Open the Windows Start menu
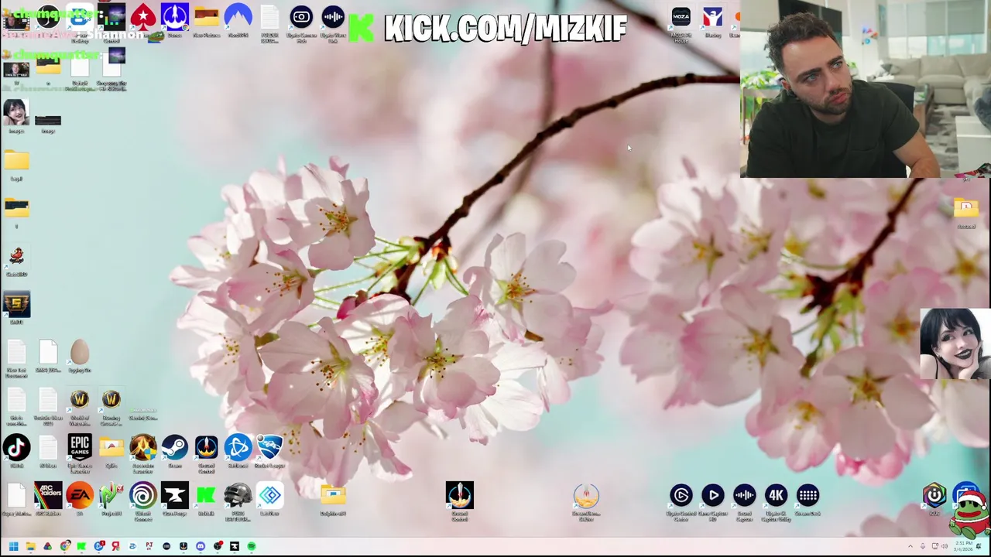 tap(13, 546)
